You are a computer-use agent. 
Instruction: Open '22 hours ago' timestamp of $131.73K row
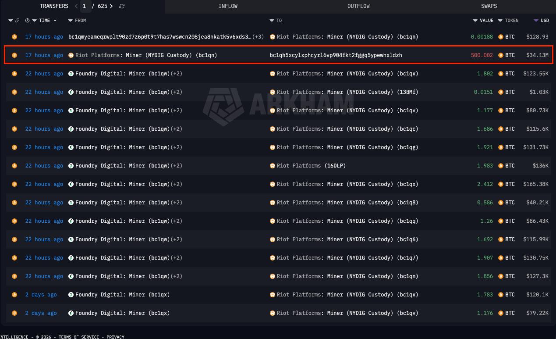click(44, 147)
